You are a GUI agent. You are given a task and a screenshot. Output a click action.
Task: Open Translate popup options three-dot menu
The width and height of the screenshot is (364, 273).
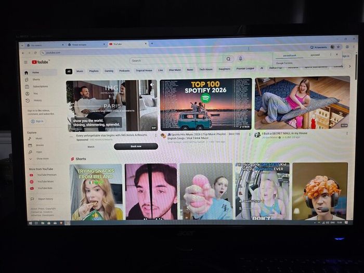331,55
